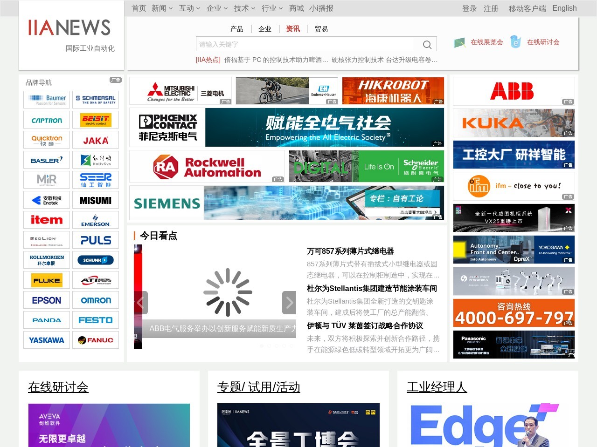Go to previous carousel slide arrow

141,303
